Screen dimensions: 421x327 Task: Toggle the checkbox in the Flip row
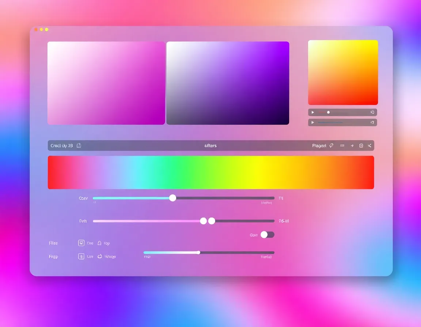coord(81,256)
